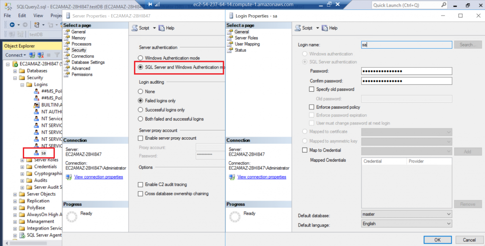The width and height of the screenshot is (485, 246).
Task: Select BUILTIN login in Object Explorer
Action: pyautogui.click(x=48, y=105)
